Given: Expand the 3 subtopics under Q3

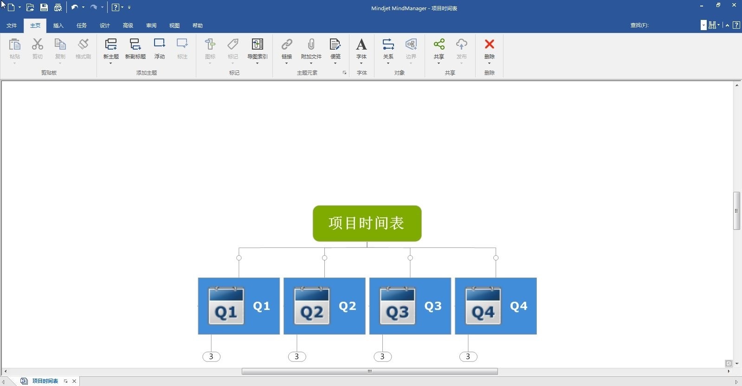Looking at the screenshot, I should click(382, 357).
